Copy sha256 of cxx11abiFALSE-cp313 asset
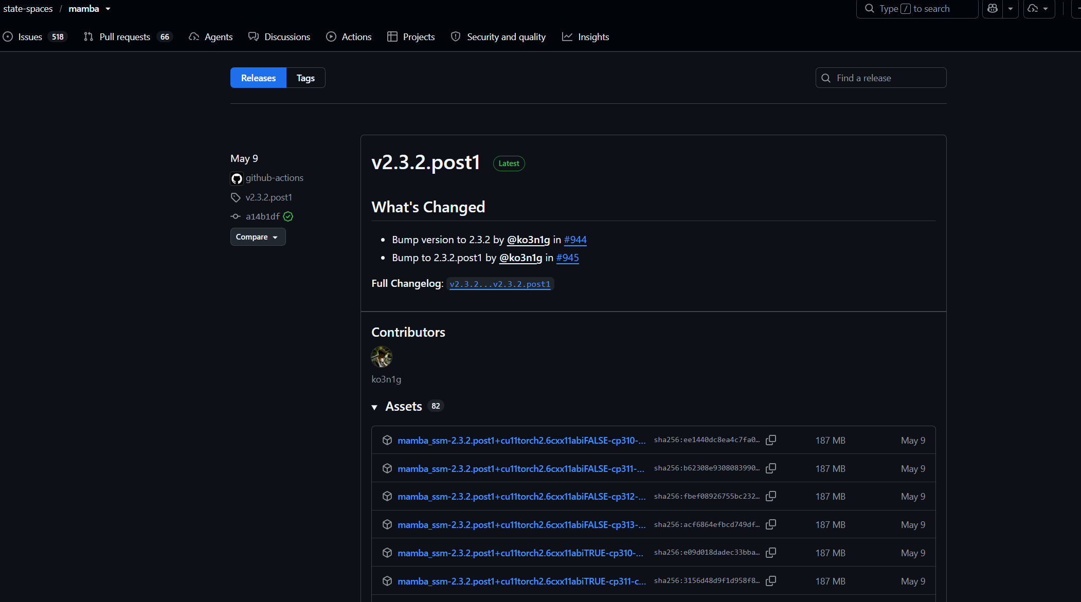The width and height of the screenshot is (1081, 602). point(771,524)
